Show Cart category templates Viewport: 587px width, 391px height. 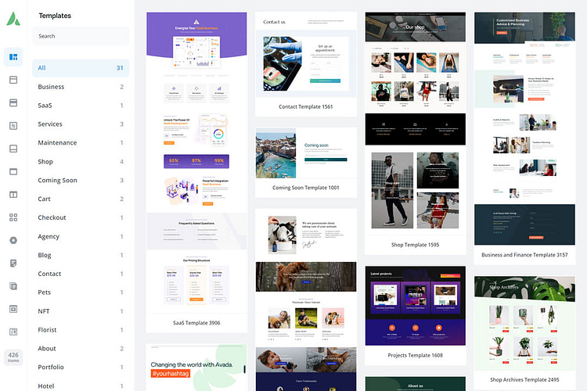coord(81,199)
